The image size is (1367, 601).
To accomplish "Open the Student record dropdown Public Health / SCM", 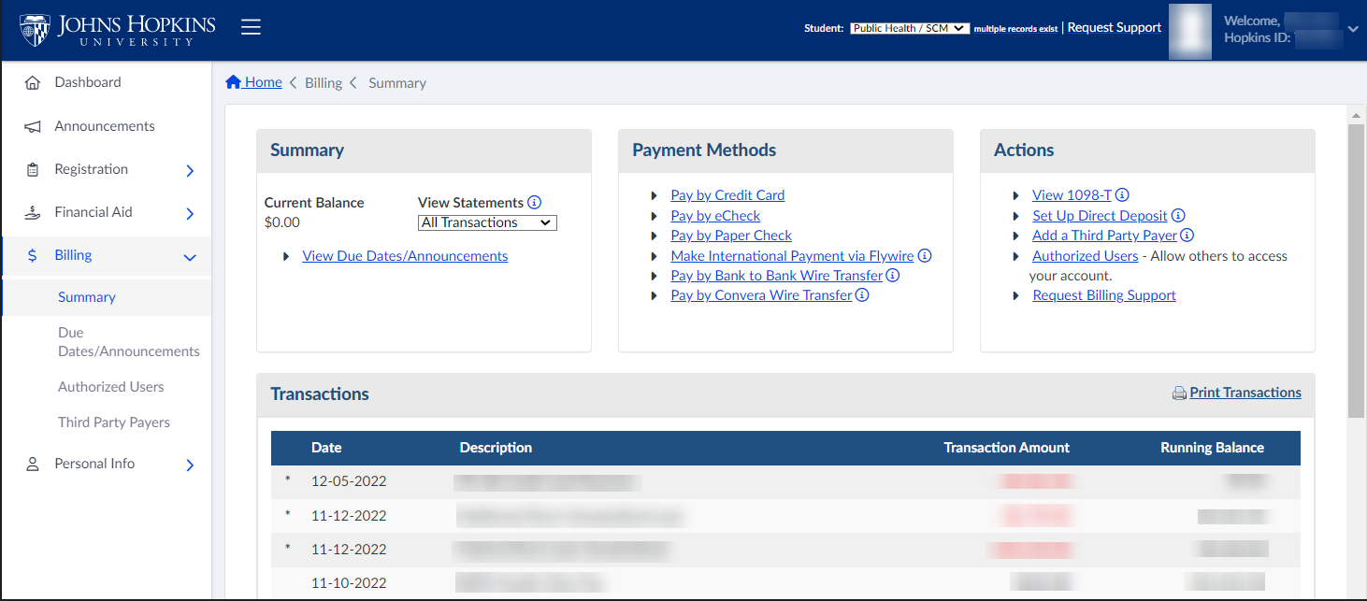I will click(x=910, y=28).
